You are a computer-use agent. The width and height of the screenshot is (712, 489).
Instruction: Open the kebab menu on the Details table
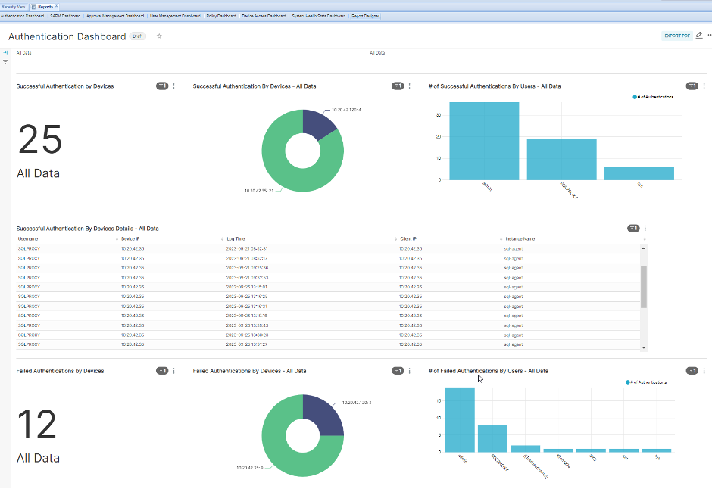(645, 228)
